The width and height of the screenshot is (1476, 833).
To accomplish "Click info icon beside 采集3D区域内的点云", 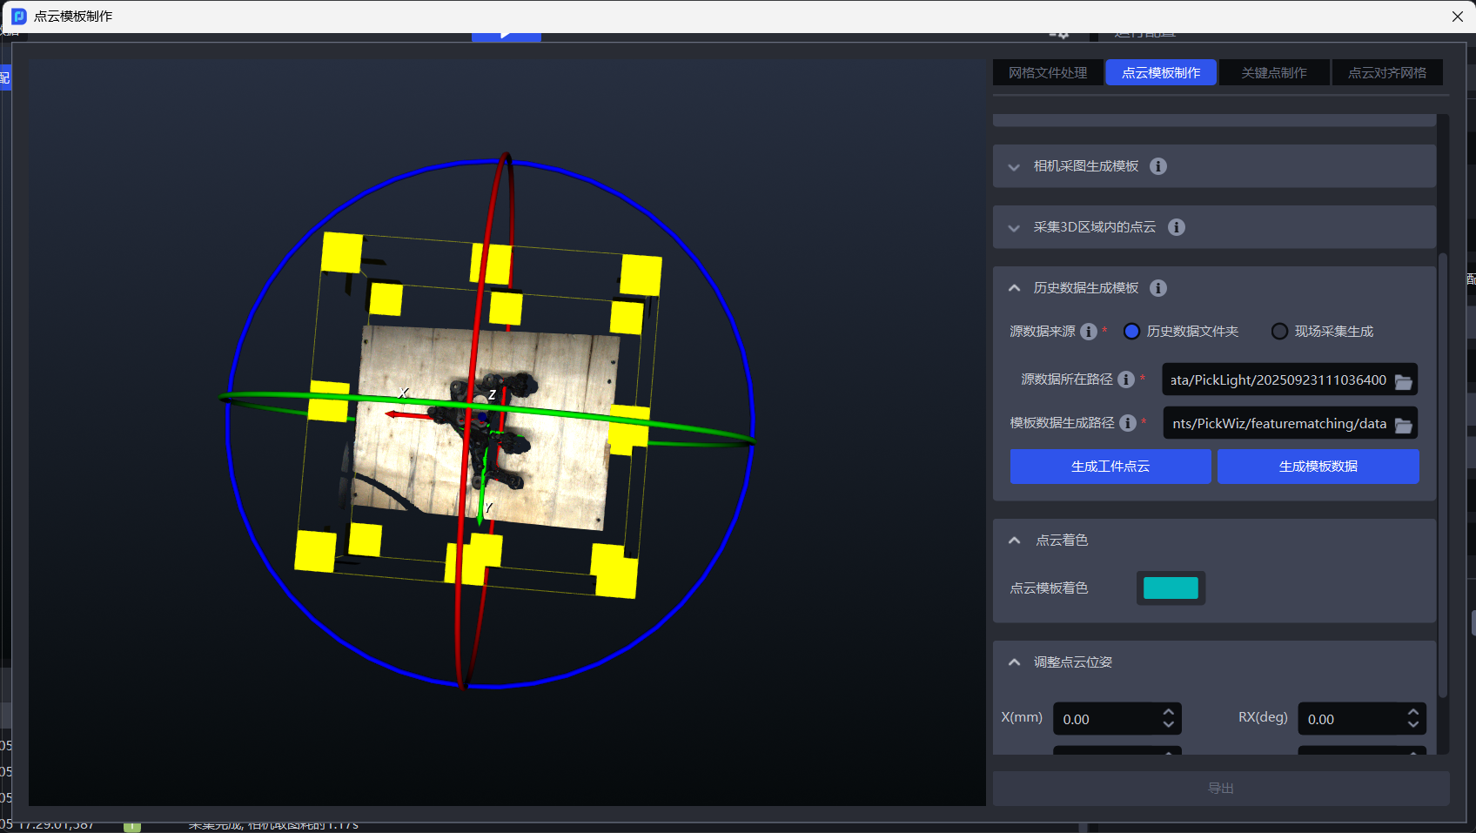I will point(1176,227).
